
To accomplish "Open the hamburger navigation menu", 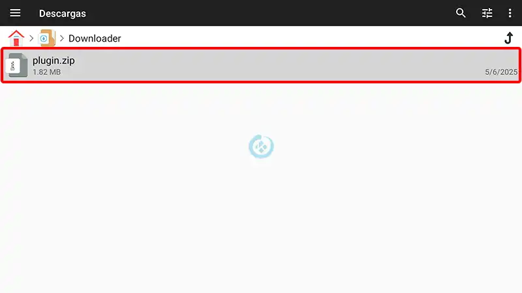I will pos(15,13).
